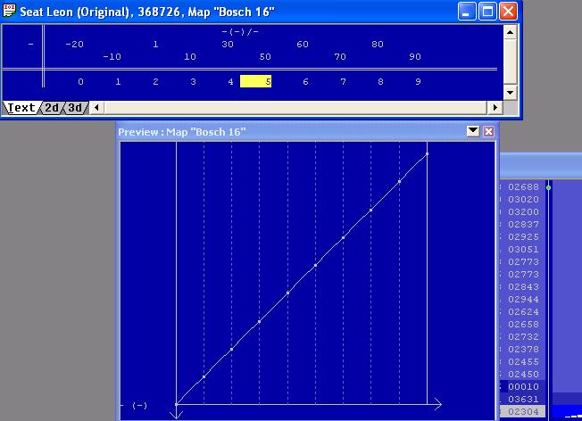Click the axis header value 60
582x421 pixels.
[x=303, y=44]
